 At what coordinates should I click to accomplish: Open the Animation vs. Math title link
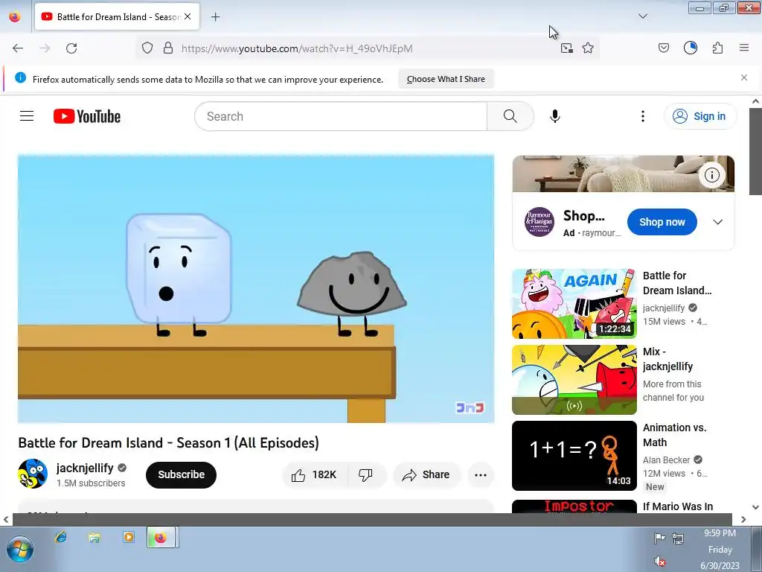point(674,435)
